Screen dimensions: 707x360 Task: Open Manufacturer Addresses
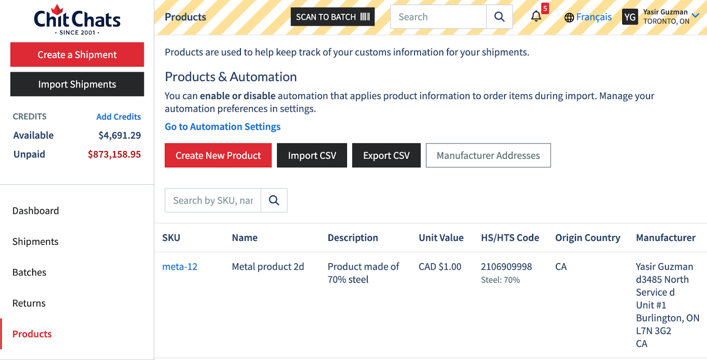[488, 155]
